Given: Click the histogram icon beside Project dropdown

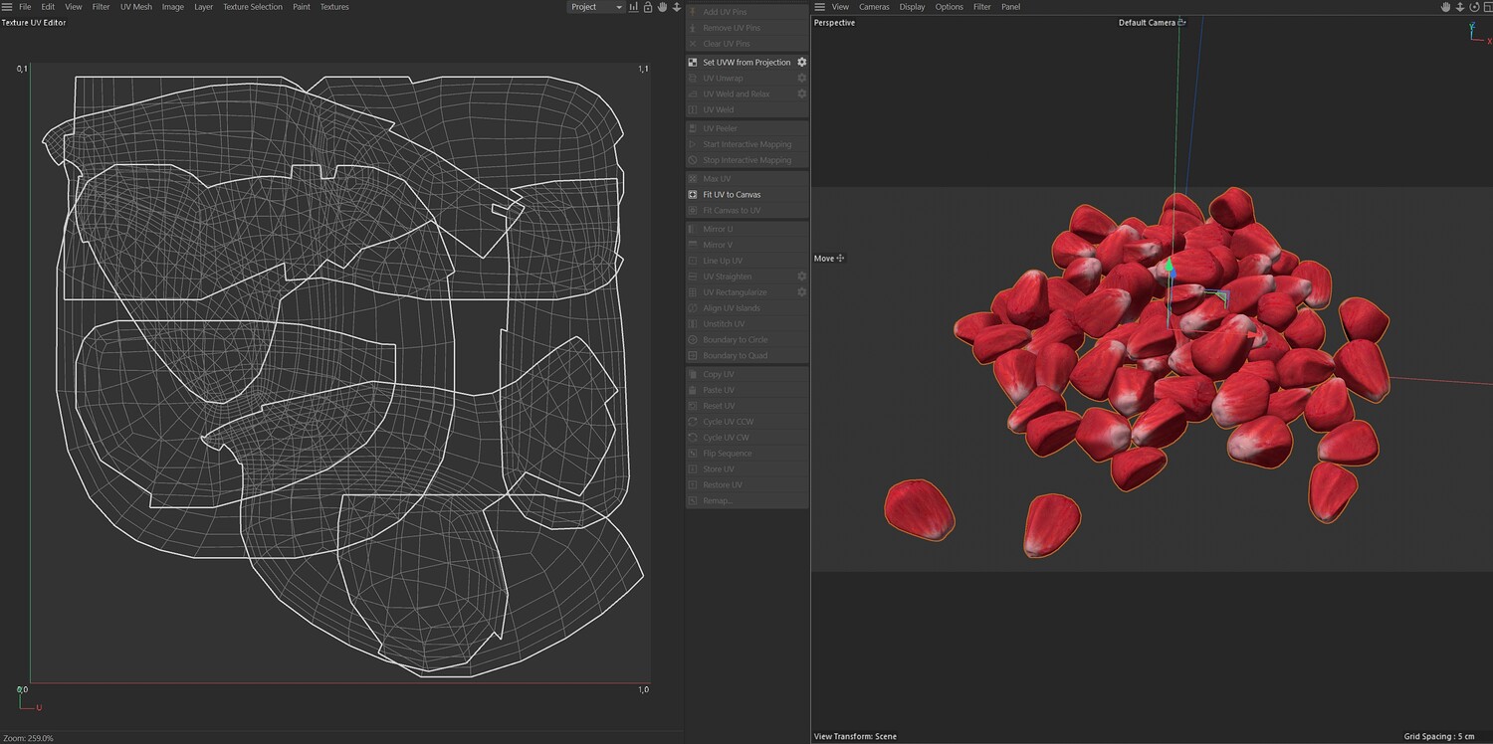Looking at the screenshot, I should click(x=634, y=7).
